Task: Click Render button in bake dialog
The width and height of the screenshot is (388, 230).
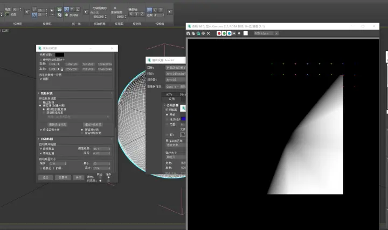Action: 45,177
